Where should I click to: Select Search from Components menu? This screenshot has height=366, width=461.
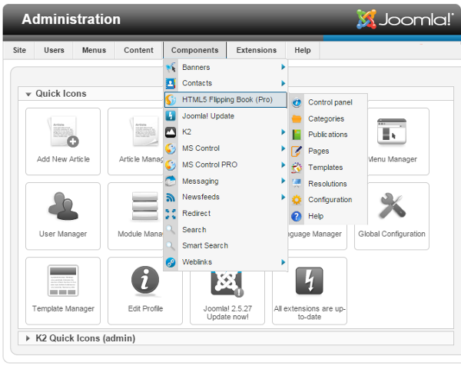coord(225,229)
